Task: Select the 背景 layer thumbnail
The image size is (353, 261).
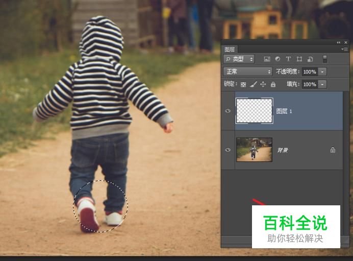Action: click(x=254, y=150)
